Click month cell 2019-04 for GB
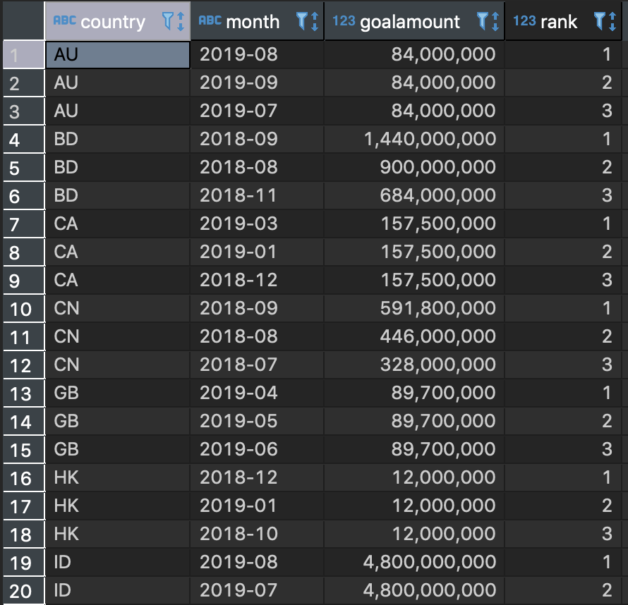The height and width of the screenshot is (605, 628). point(257,393)
